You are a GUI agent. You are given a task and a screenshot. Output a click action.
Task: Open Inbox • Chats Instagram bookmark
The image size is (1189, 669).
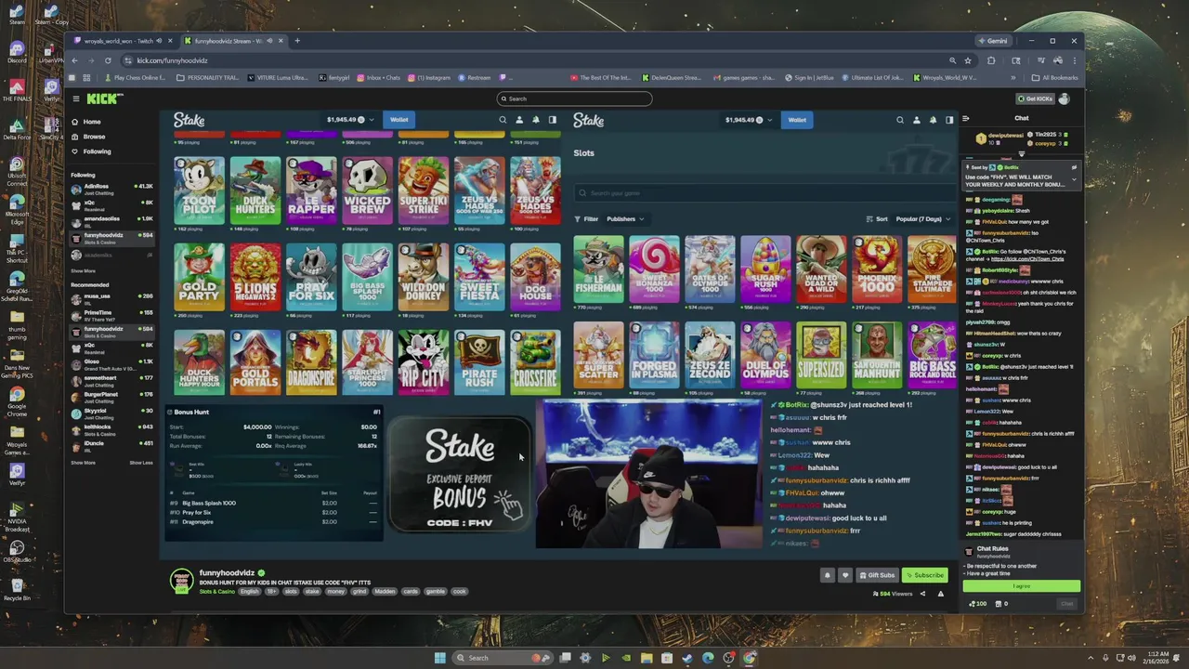[380, 78]
